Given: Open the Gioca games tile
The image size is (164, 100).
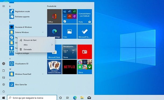Looking at the screenshot, I should pyautogui.click(x=85, y=67).
